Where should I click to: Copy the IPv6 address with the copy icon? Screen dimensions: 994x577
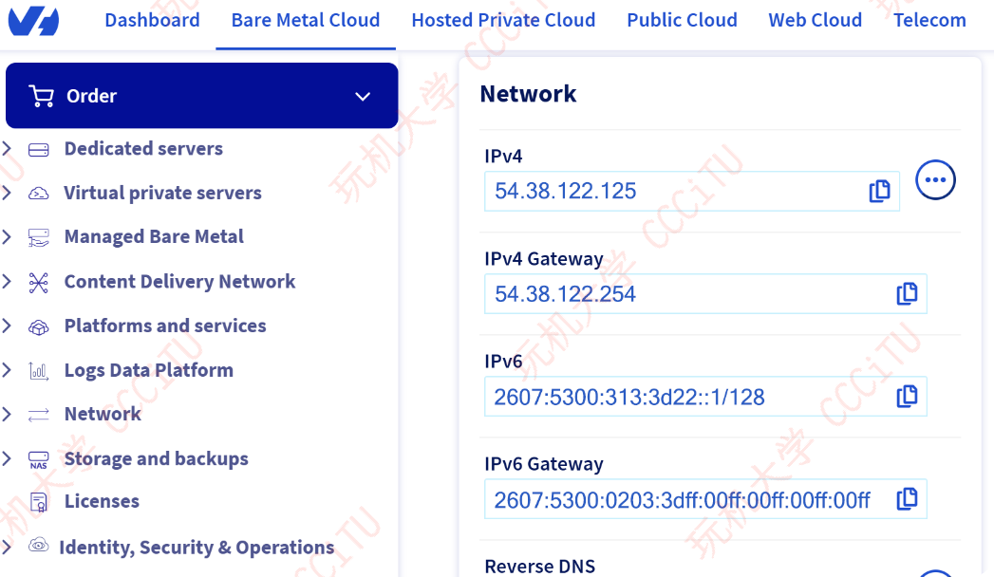(x=908, y=396)
